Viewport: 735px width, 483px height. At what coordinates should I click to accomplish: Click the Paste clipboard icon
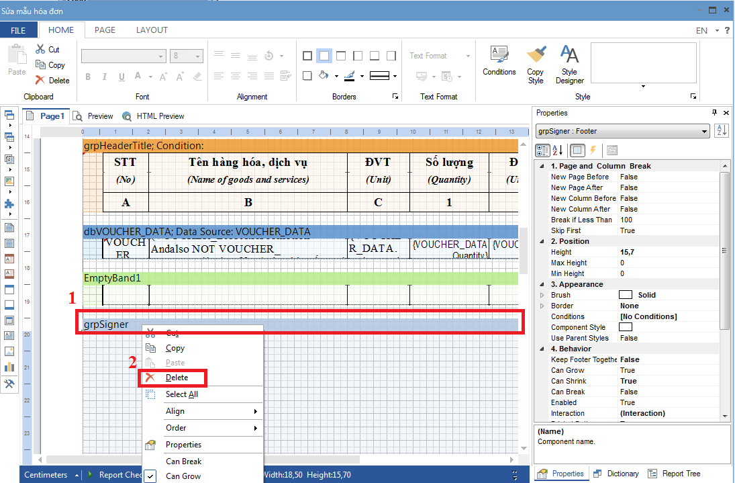click(17, 54)
